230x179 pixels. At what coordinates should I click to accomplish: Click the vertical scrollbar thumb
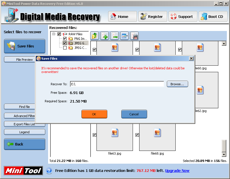224,146
